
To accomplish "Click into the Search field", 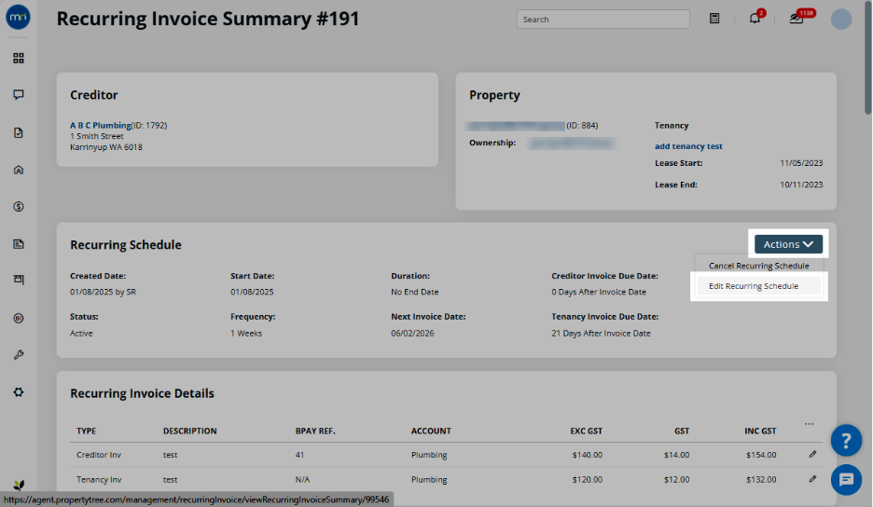I will [603, 19].
